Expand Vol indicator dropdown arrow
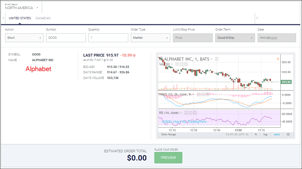The image size is (302, 169). pyautogui.click(x=172, y=64)
